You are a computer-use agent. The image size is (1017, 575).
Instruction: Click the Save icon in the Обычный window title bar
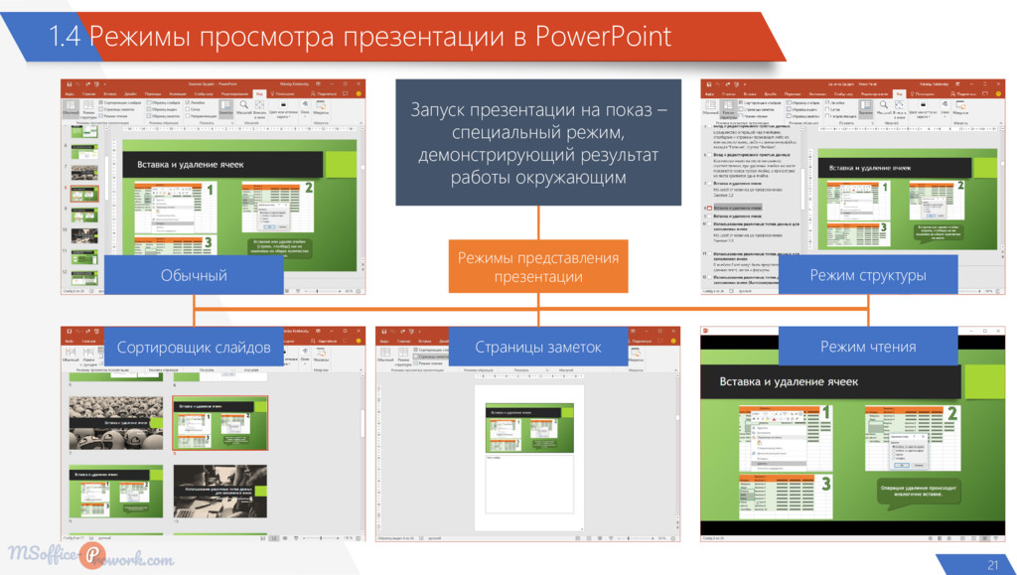(70, 84)
